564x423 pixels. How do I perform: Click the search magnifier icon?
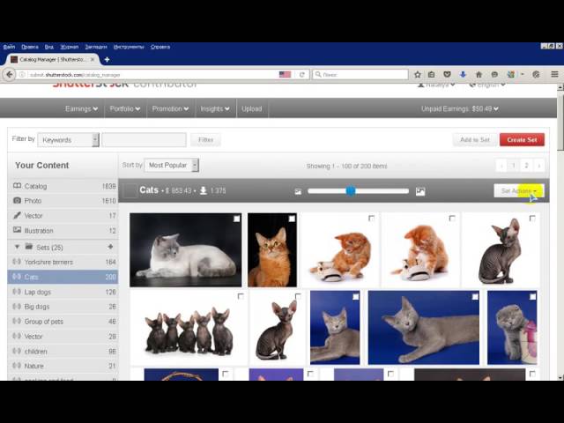318,74
